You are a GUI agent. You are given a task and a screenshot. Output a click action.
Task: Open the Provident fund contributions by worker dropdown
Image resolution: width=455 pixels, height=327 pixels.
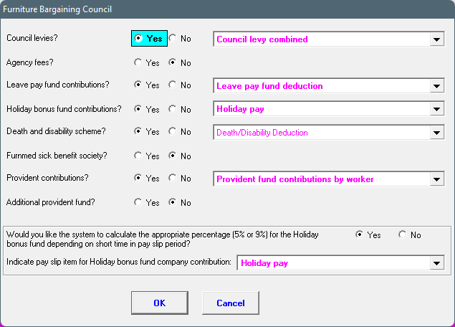[x=436, y=179]
